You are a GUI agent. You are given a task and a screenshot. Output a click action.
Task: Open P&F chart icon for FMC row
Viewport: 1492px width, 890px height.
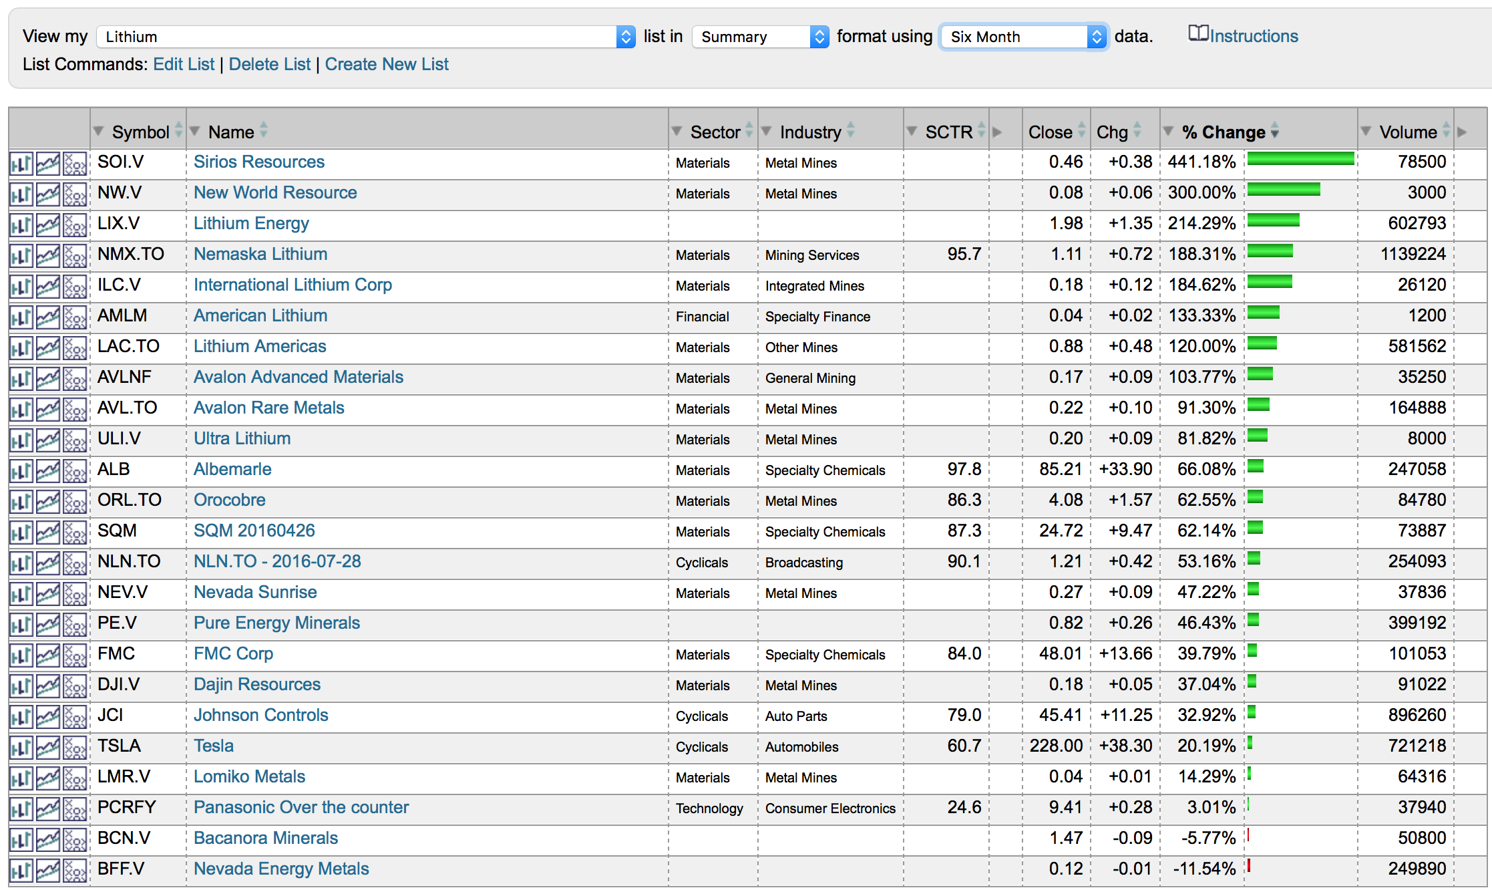[x=75, y=655]
